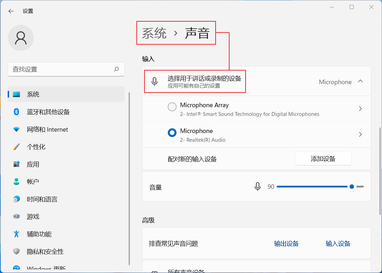The width and height of the screenshot is (382, 273).
Task: Click the personalization paintbrush icon
Action: click(16, 147)
